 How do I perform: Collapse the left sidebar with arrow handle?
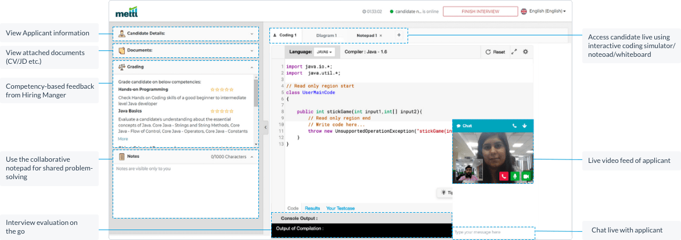click(x=266, y=128)
